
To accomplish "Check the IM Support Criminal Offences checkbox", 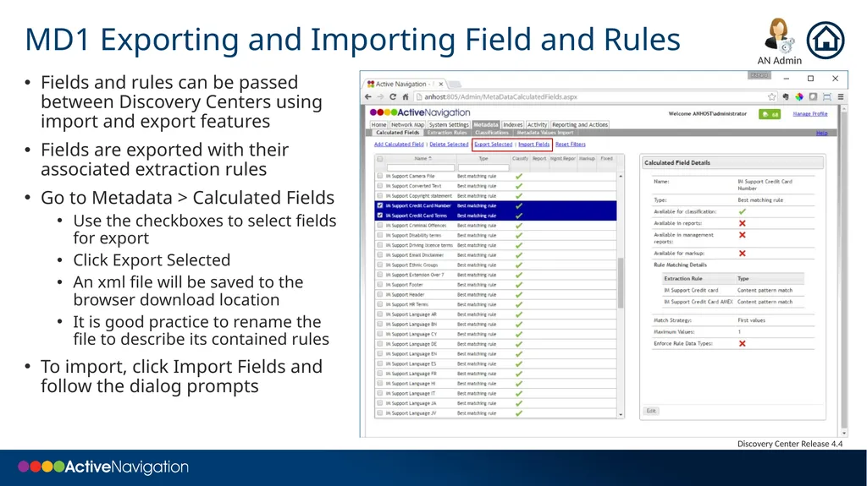I will click(380, 226).
